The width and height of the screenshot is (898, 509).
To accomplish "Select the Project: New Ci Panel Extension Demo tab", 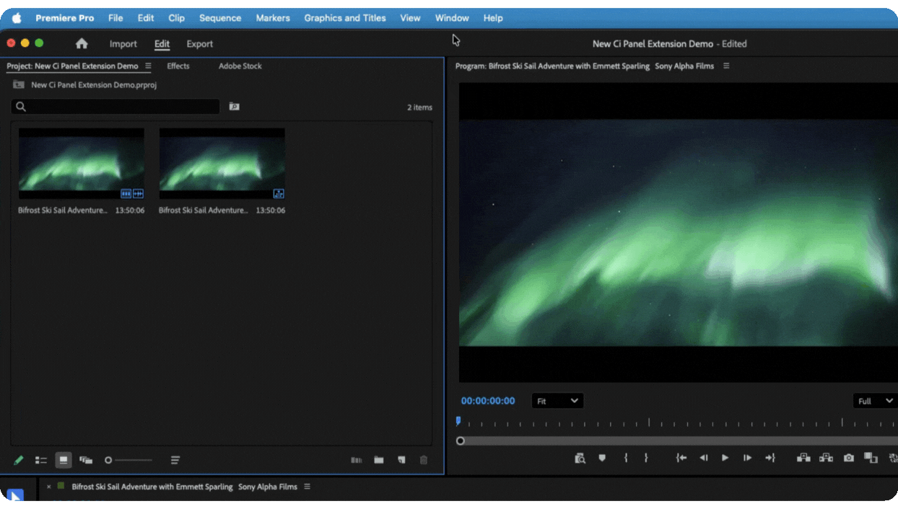I will pos(72,66).
